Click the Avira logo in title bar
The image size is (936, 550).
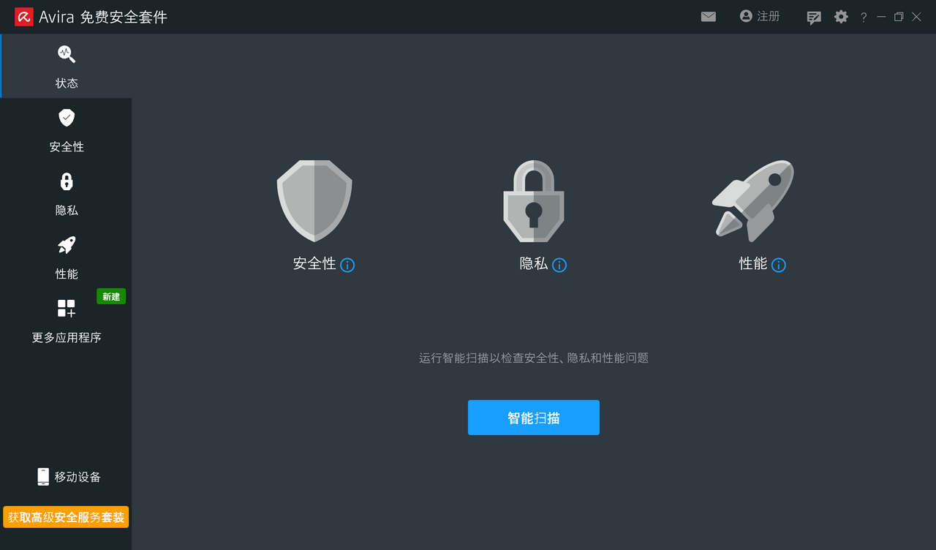(x=24, y=17)
